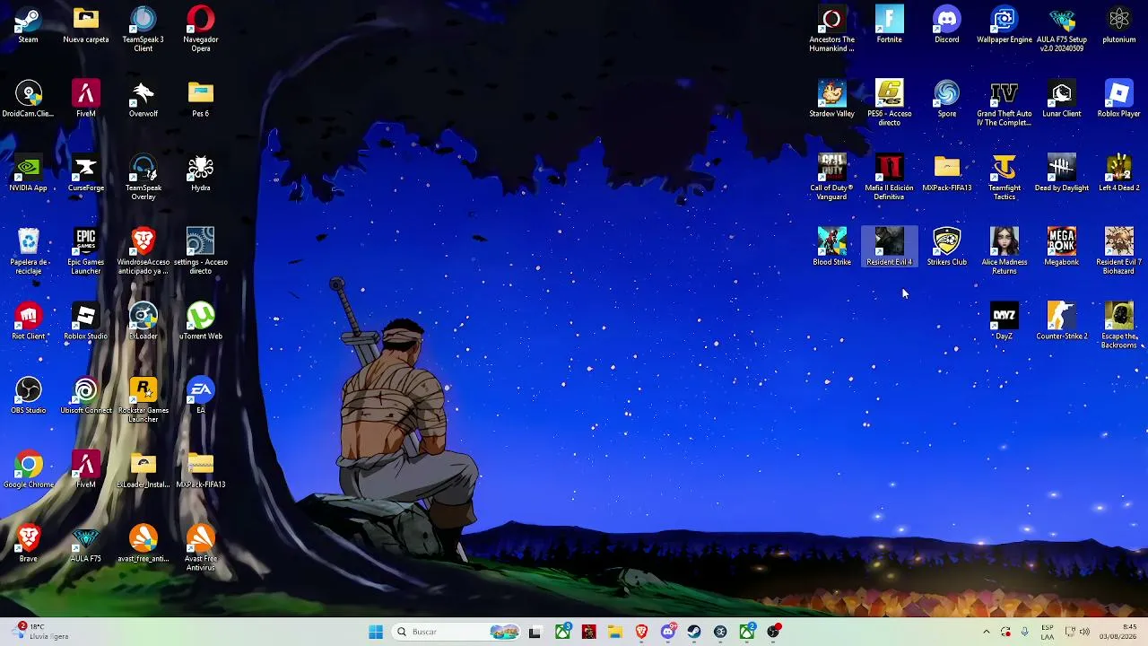Image resolution: width=1148 pixels, height=646 pixels.
Task: Open CurseForge on the desktop
Action: [x=86, y=174]
